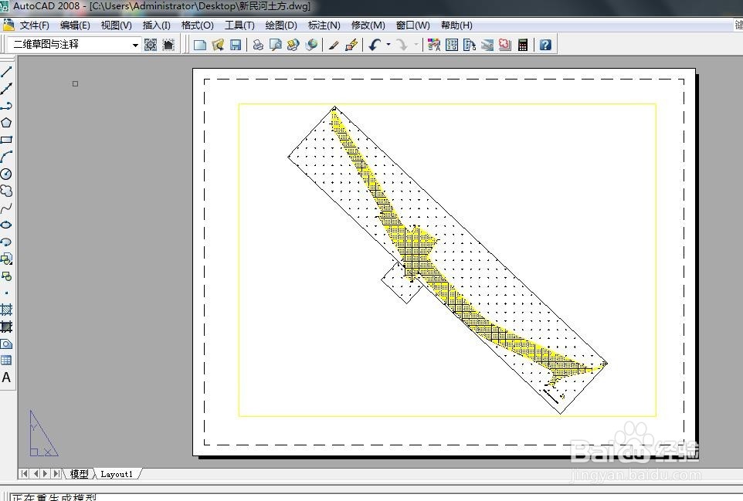Click the Publish icon
Screen dimensions: 743x501
[293, 45]
